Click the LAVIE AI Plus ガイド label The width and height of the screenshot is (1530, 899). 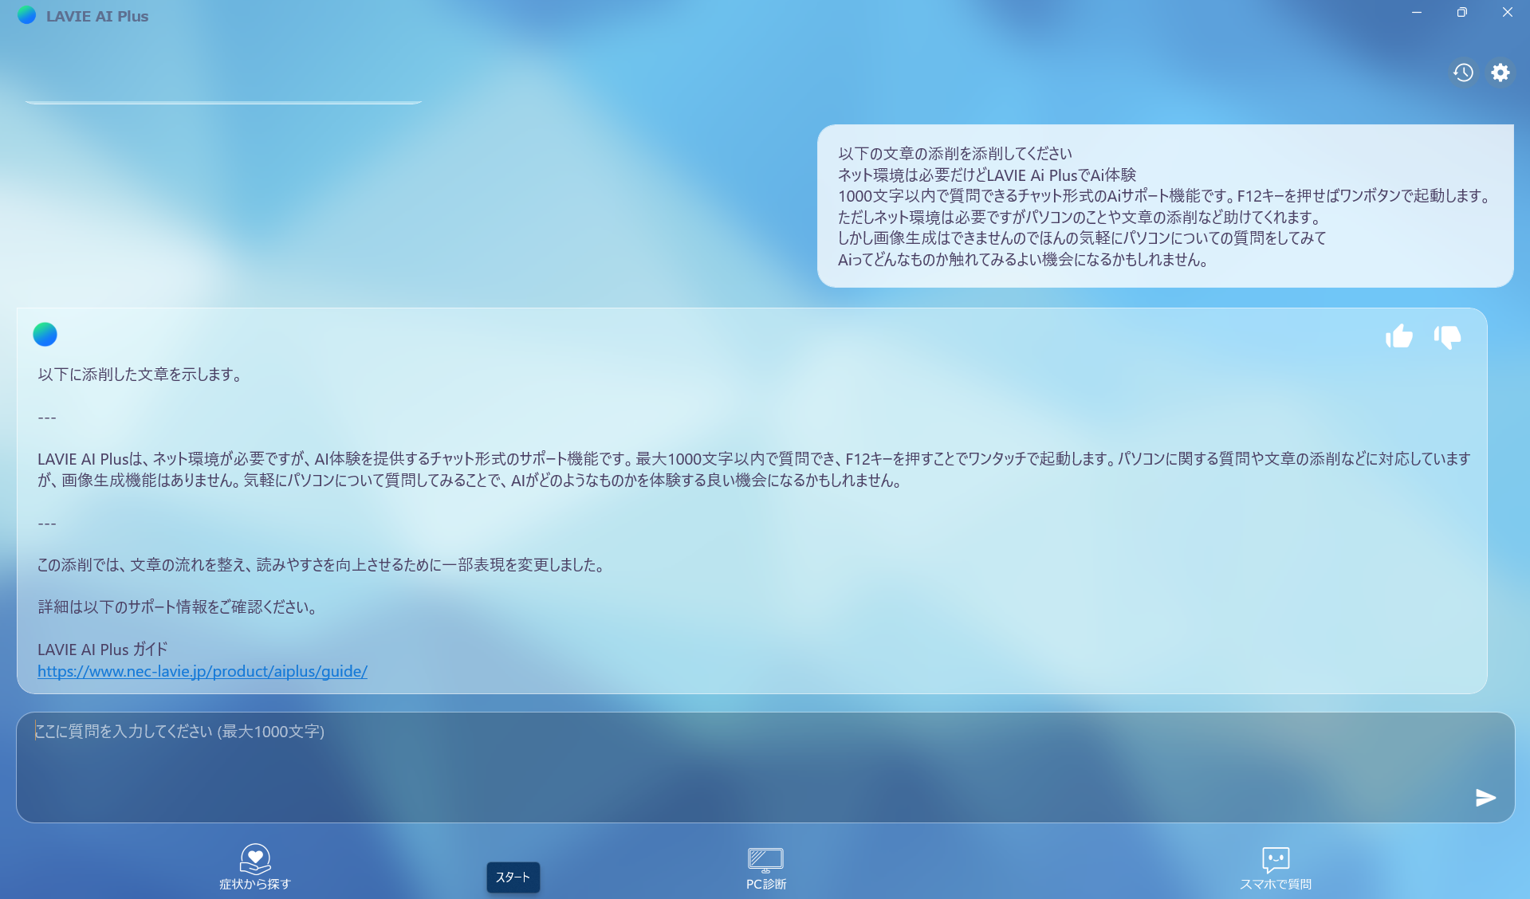pyautogui.click(x=101, y=649)
